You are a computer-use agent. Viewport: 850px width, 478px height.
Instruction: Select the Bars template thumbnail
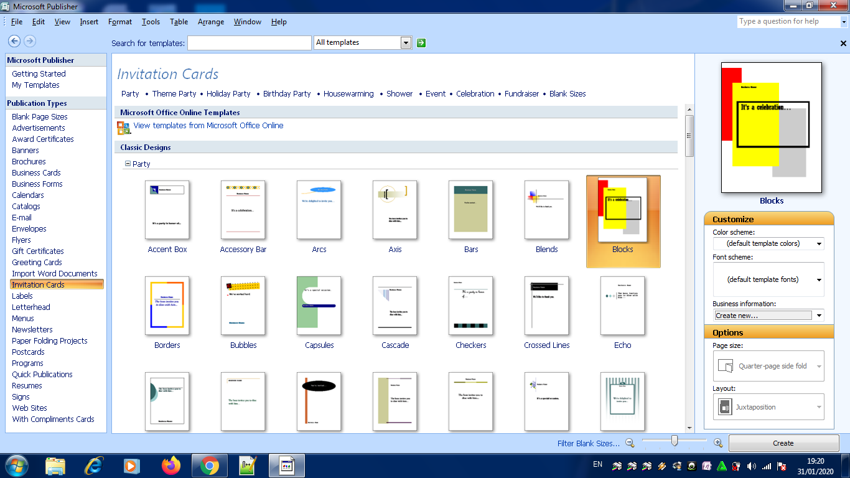click(x=471, y=210)
